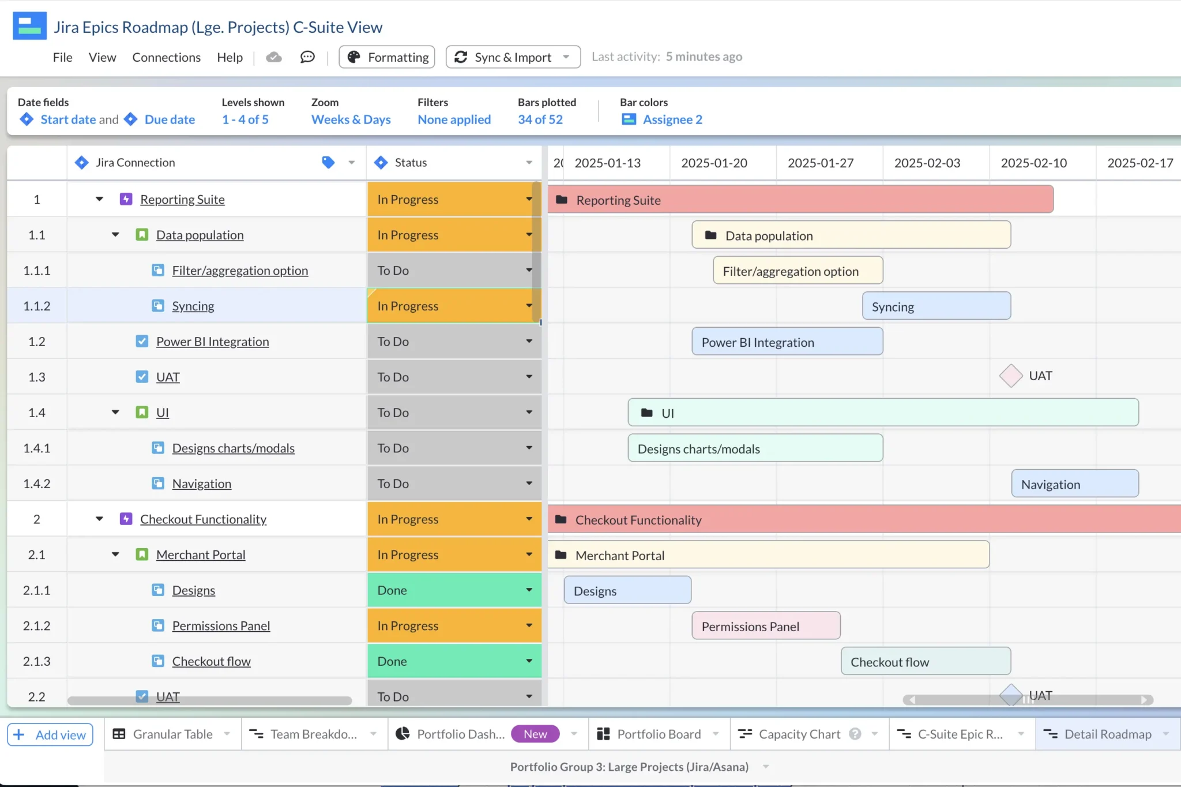Click the subtask icon beside Syncing
The height and width of the screenshot is (787, 1181).
(158, 306)
